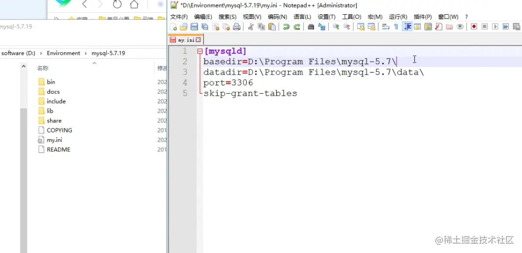This screenshot has width=522, height=253.
Task: Click the Save recorded macro icon
Action: point(516,27)
